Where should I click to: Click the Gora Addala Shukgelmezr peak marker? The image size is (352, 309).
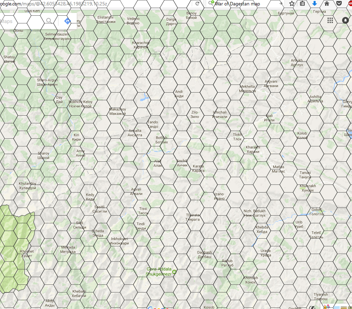coord(174,272)
